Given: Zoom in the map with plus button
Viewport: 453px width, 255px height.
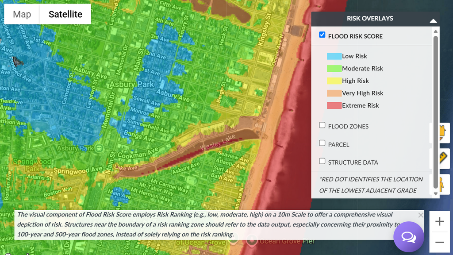Looking at the screenshot, I should [x=439, y=221].
